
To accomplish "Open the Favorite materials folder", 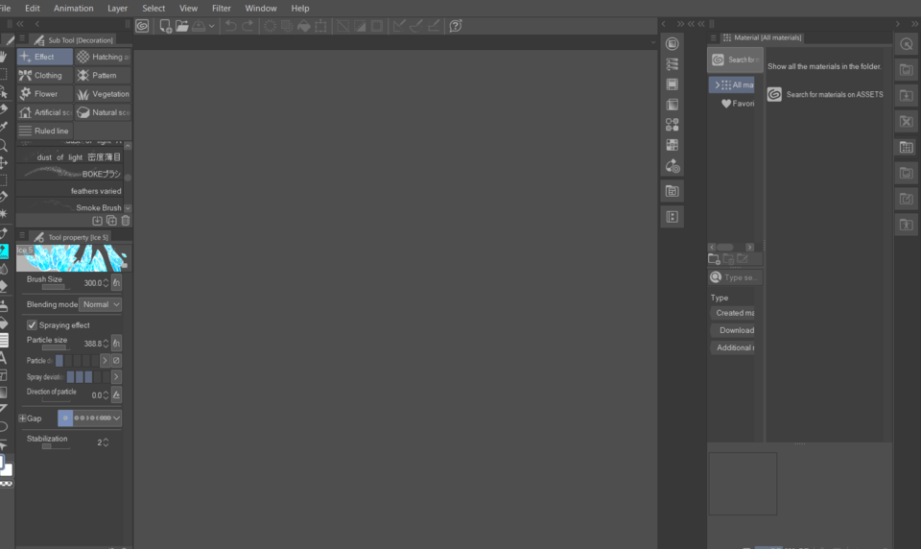I will pos(738,104).
